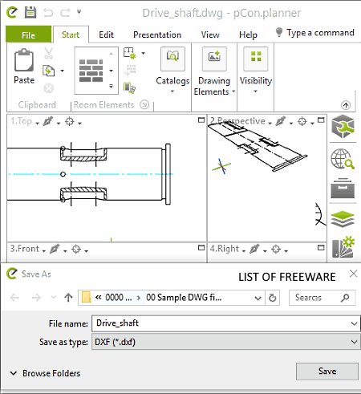Expand the address bar path dropdown
The width and height of the screenshot is (361, 394).
click(x=258, y=298)
